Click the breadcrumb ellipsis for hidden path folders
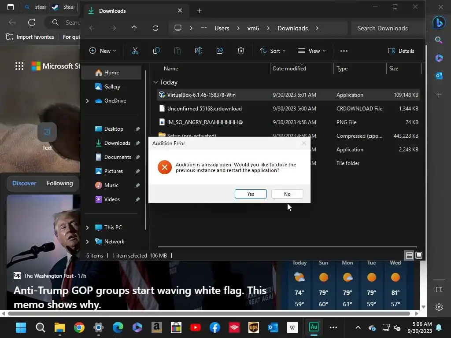The height and width of the screenshot is (338, 451). tap(203, 28)
